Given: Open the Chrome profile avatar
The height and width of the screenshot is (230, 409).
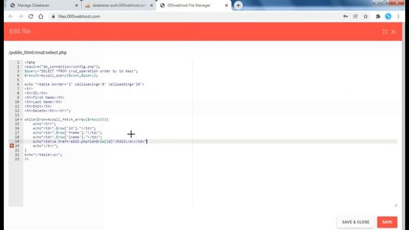Looking at the screenshot, I should coord(388,17).
